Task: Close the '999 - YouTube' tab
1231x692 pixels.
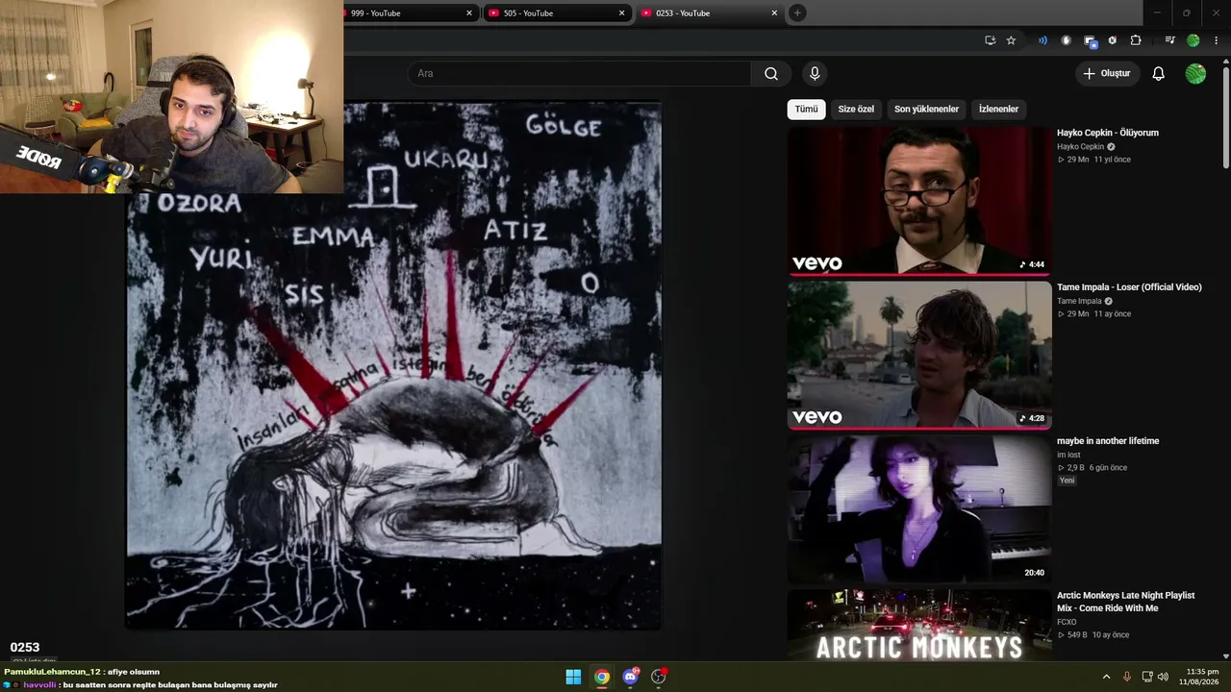Action: [x=469, y=13]
